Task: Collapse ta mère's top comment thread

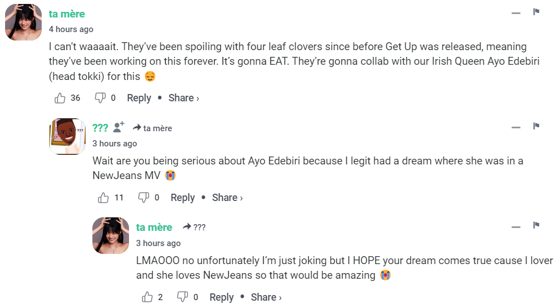Action: point(516,13)
